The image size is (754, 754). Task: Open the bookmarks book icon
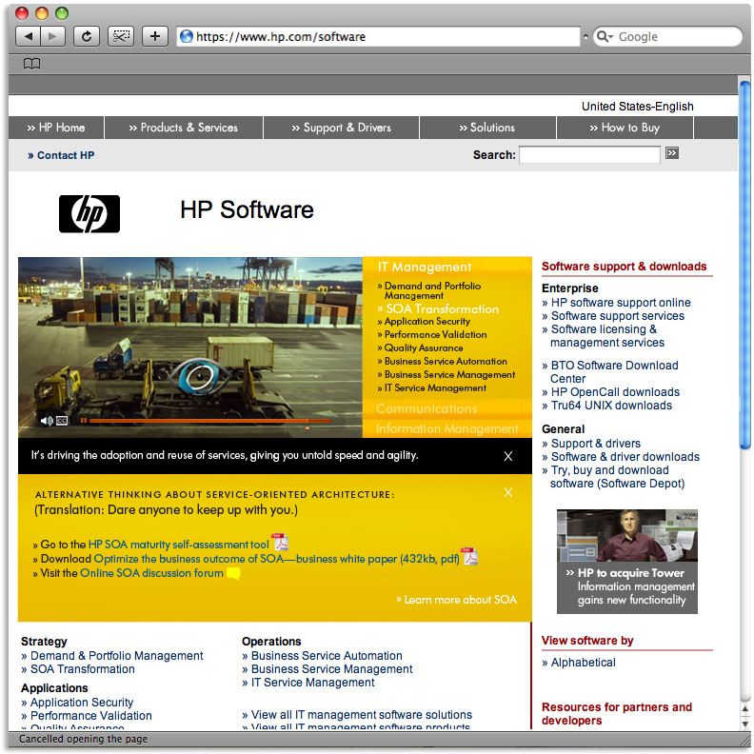tap(31, 64)
